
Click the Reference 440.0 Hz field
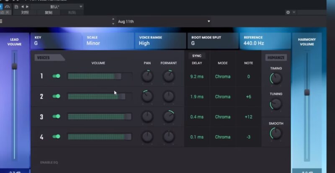pos(265,41)
